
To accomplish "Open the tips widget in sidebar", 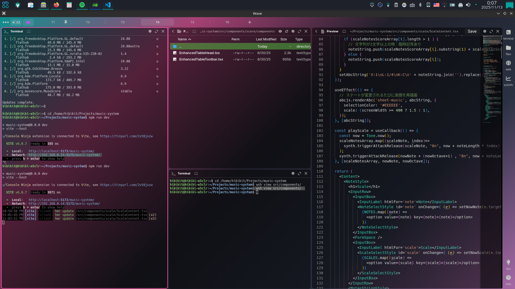I will [x=508, y=264].
